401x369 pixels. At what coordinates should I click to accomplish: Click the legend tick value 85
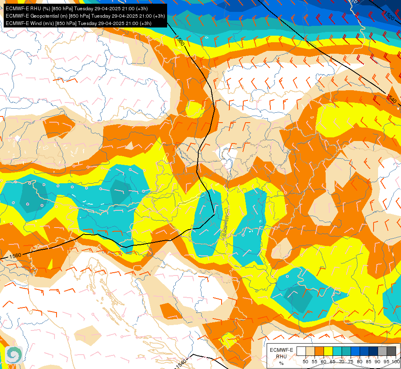pos(369,362)
